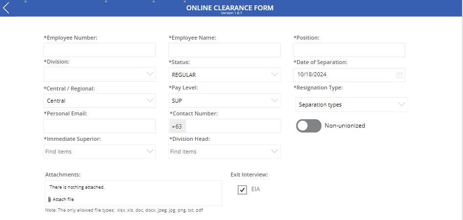
Task: Focus the Employee Name text box
Action: pyautogui.click(x=224, y=50)
